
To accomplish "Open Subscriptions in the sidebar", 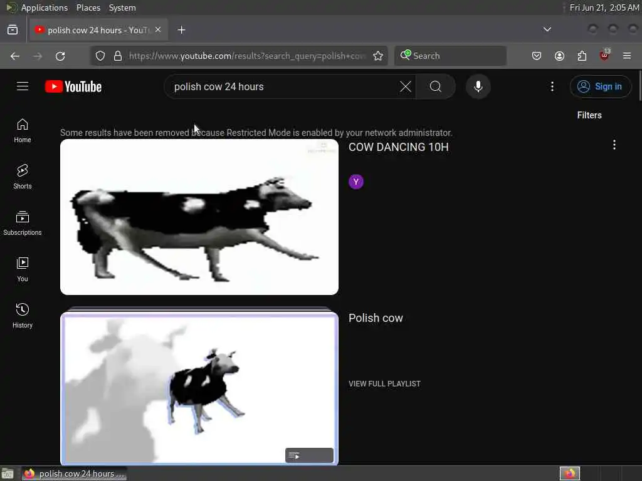I will tap(23, 224).
